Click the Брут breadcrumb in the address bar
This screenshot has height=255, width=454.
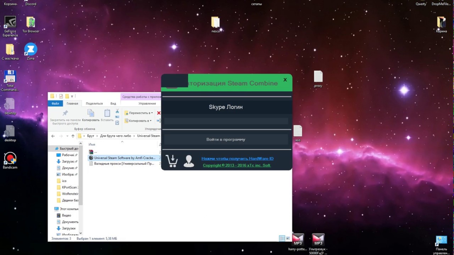coord(91,136)
